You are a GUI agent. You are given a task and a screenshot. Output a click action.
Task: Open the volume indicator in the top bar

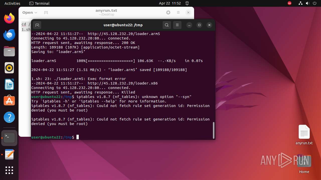[x=308, y=3]
